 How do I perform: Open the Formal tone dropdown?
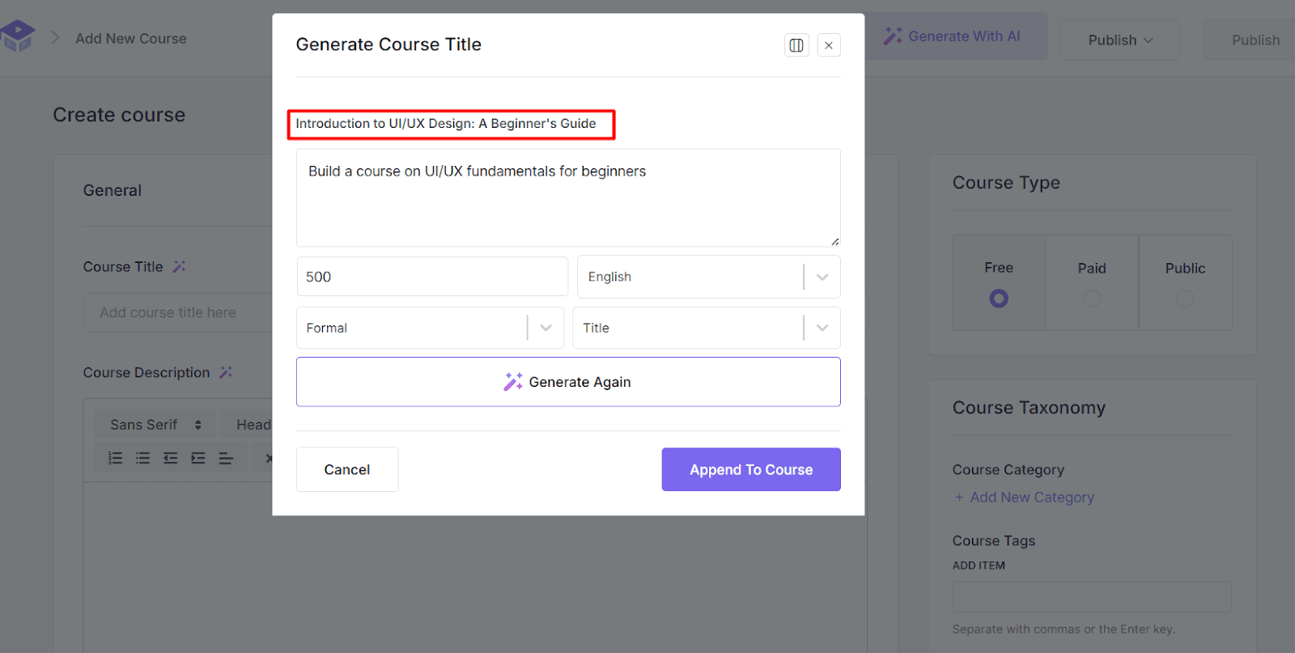(430, 328)
